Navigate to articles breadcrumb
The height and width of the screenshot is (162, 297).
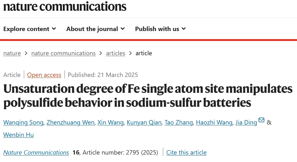pyautogui.click(x=116, y=53)
